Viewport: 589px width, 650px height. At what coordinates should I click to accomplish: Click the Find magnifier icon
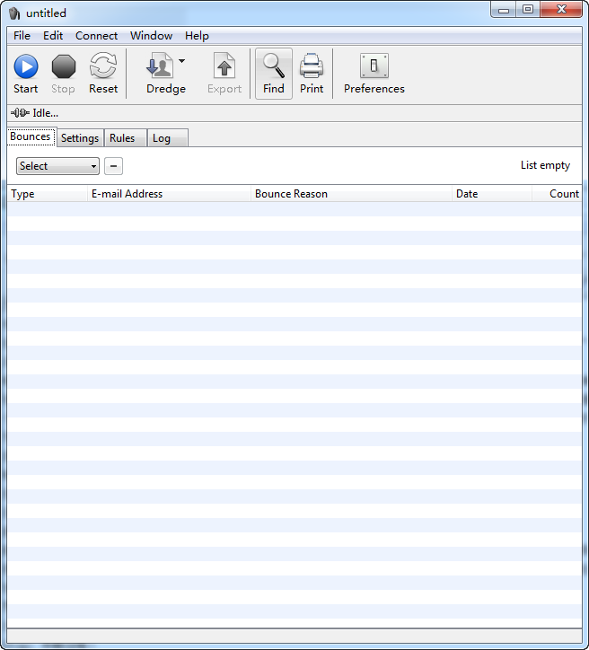pyautogui.click(x=274, y=66)
